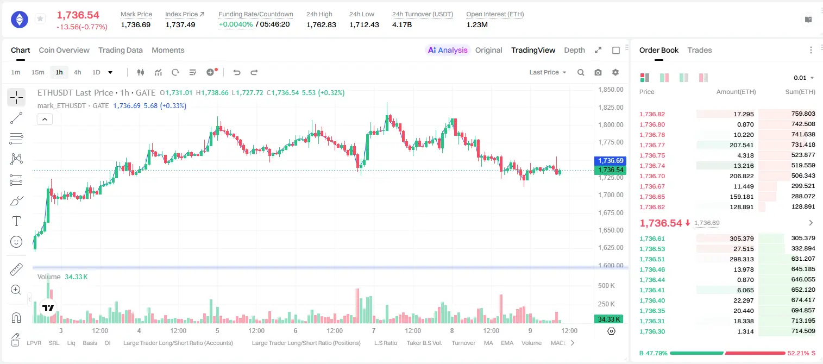Show only buy orders in order book
Screen dimensions: 823x364
[684, 78]
